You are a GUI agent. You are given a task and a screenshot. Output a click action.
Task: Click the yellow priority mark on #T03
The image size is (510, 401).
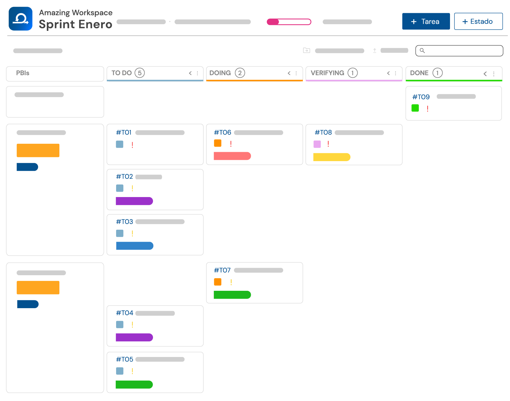(x=132, y=234)
